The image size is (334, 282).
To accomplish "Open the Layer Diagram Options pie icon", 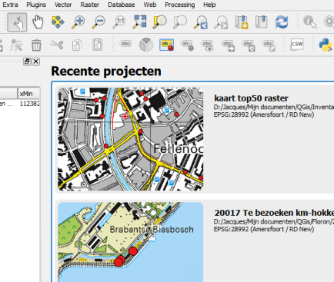I will (146, 45).
